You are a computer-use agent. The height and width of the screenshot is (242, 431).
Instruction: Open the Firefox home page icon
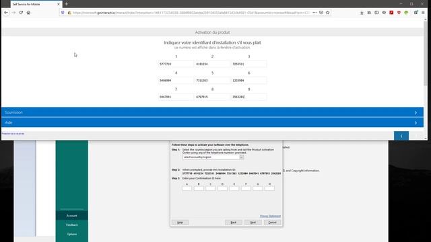[28, 13]
